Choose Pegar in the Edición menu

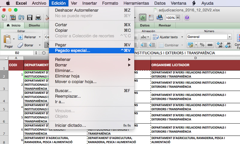coord(91,45)
